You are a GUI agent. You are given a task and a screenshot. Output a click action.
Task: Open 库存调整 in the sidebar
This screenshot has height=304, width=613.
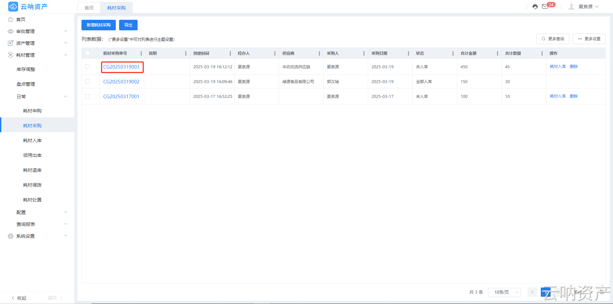point(26,69)
